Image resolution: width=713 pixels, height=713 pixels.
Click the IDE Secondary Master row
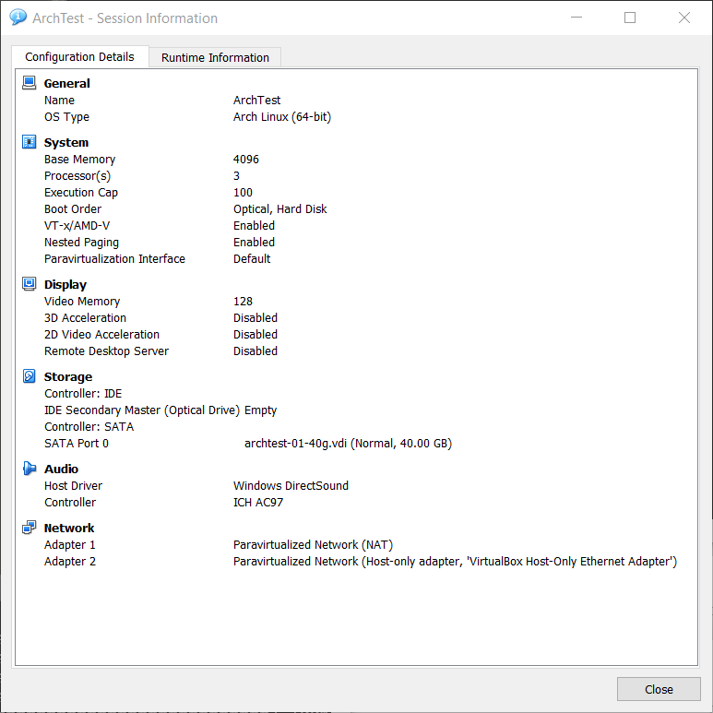[x=160, y=410]
